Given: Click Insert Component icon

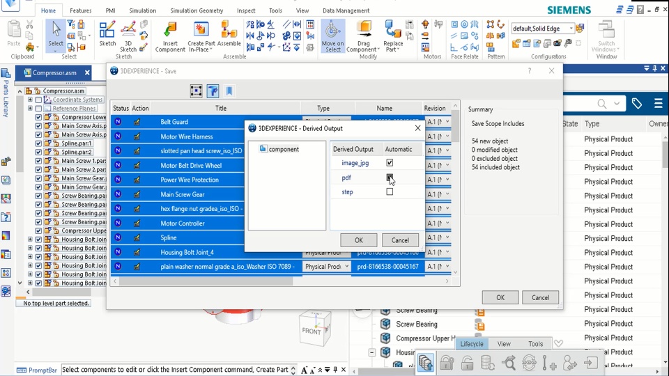Looking at the screenshot, I should click(x=170, y=37).
